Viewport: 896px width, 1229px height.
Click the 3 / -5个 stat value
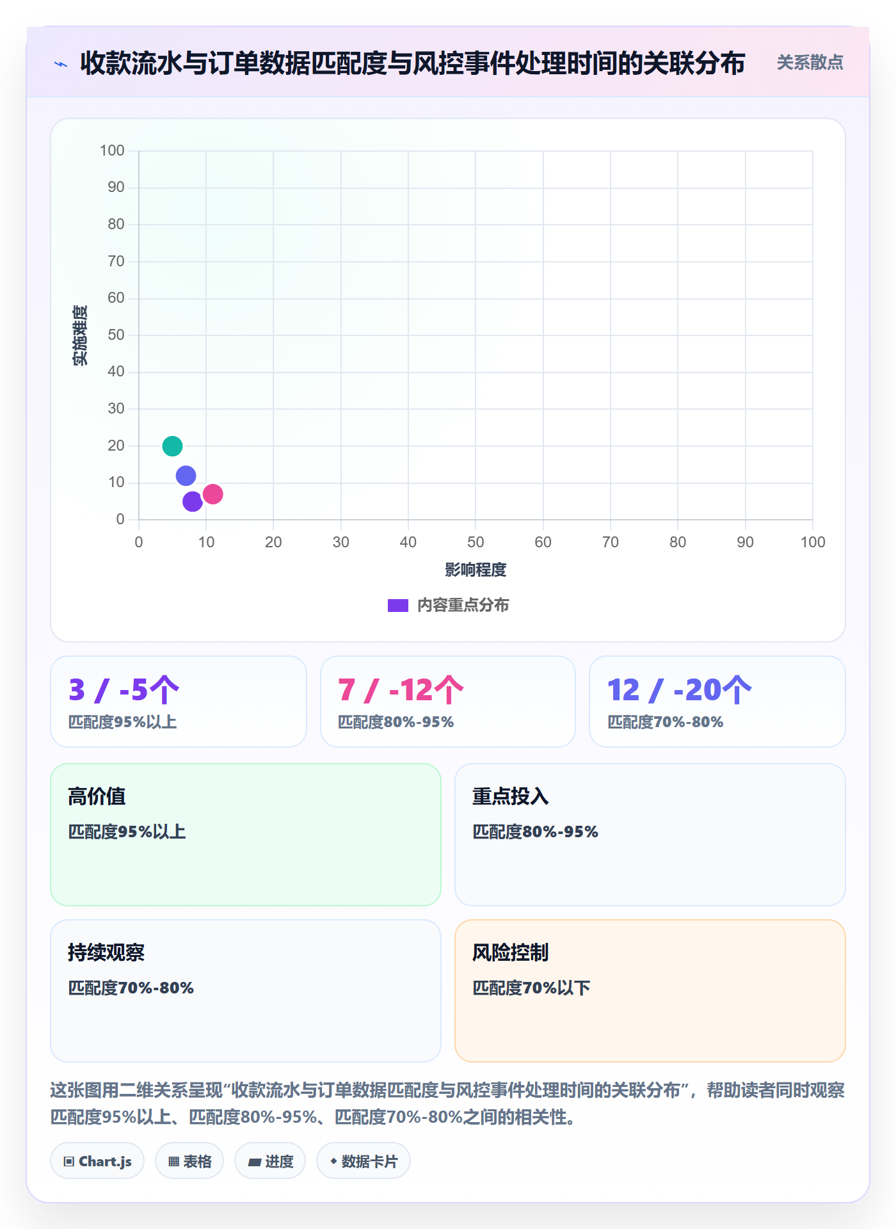pos(124,690)
